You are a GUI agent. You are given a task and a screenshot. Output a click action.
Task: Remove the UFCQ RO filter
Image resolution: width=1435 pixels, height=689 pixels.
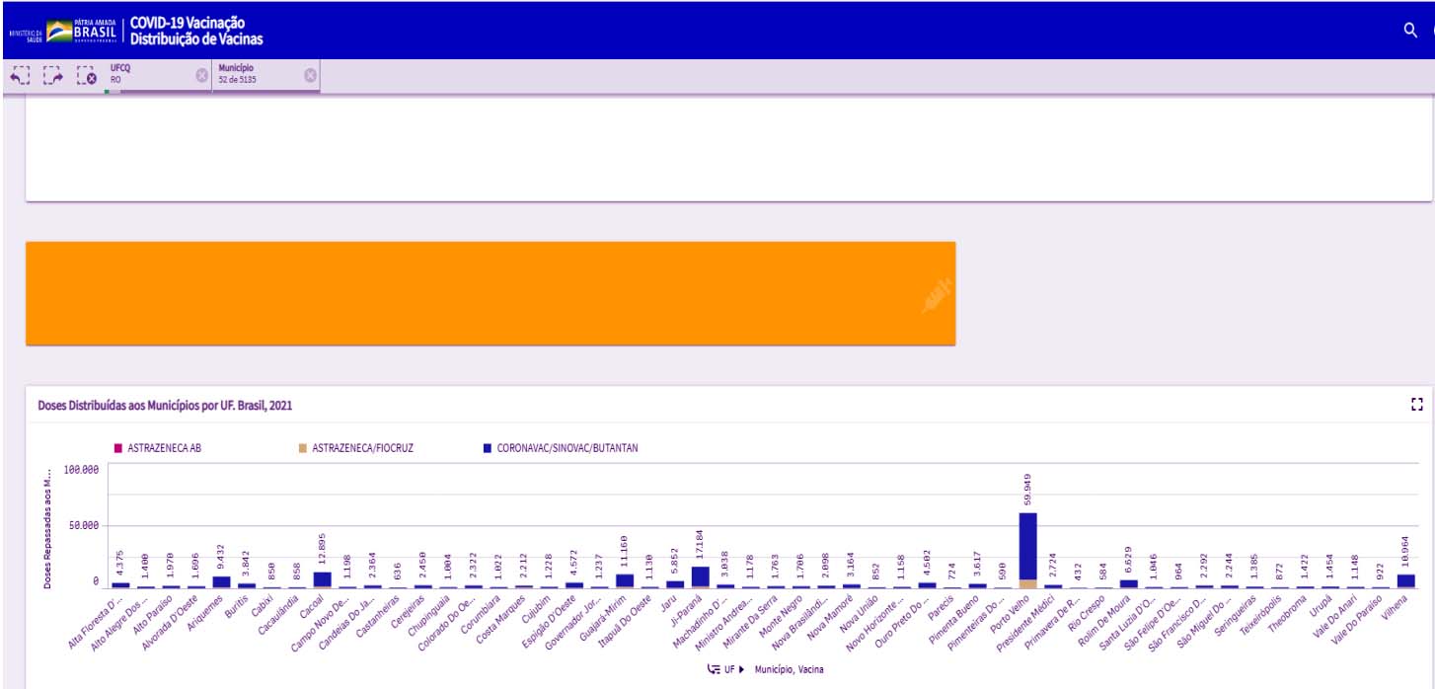point(201,75)
